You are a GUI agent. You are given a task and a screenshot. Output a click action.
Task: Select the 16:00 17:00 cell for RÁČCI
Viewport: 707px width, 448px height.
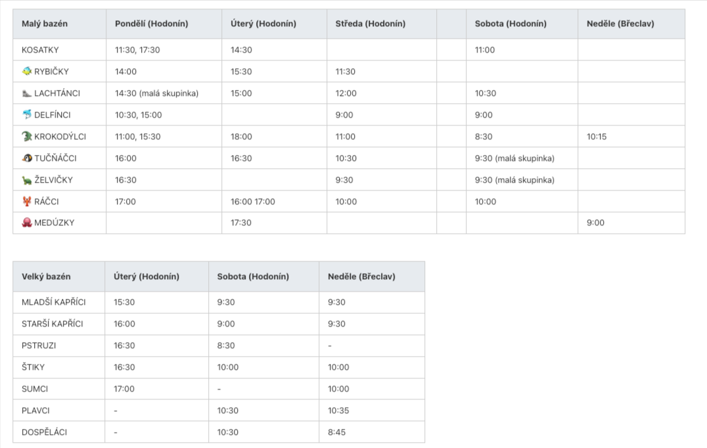253,202
